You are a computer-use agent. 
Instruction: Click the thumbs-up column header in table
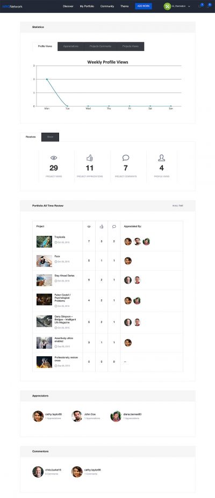point(102,227)
